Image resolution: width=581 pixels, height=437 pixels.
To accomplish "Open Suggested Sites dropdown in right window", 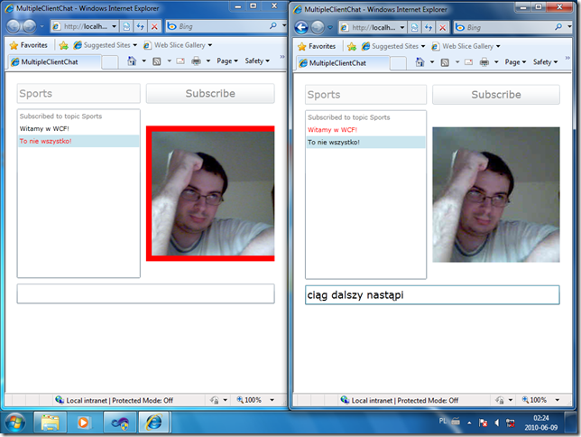I will (x=393, y=46).
